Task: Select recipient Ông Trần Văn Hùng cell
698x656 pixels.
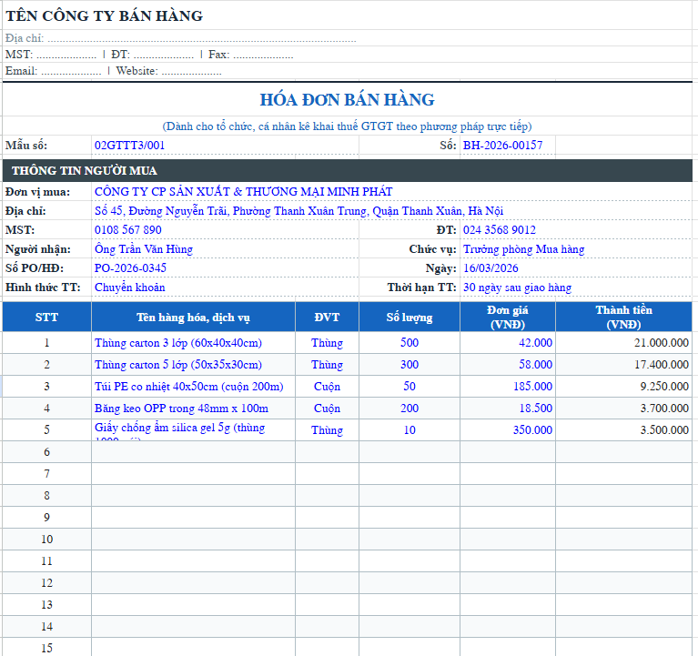Action: click(144, 249)
